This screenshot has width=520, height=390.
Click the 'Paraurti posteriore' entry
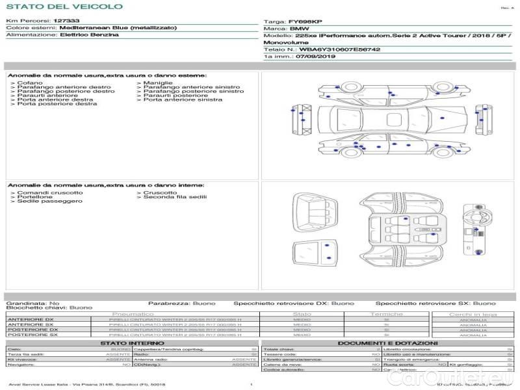pyautogui.click(x=175, y=96)
